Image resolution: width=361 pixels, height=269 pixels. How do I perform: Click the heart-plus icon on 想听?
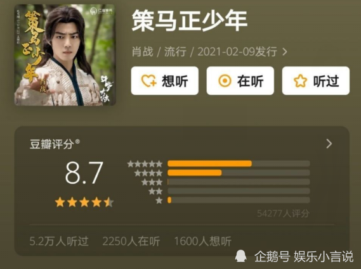point(149,81)
